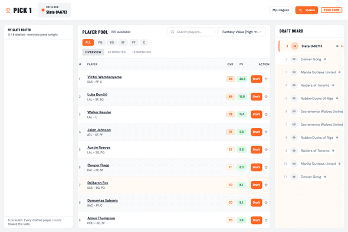Open Walker Kessler player link
348x232 pixels.
click(99, 112)
